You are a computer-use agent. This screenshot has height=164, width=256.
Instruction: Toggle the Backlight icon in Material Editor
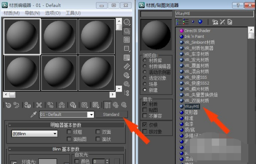tap(127, 31)
